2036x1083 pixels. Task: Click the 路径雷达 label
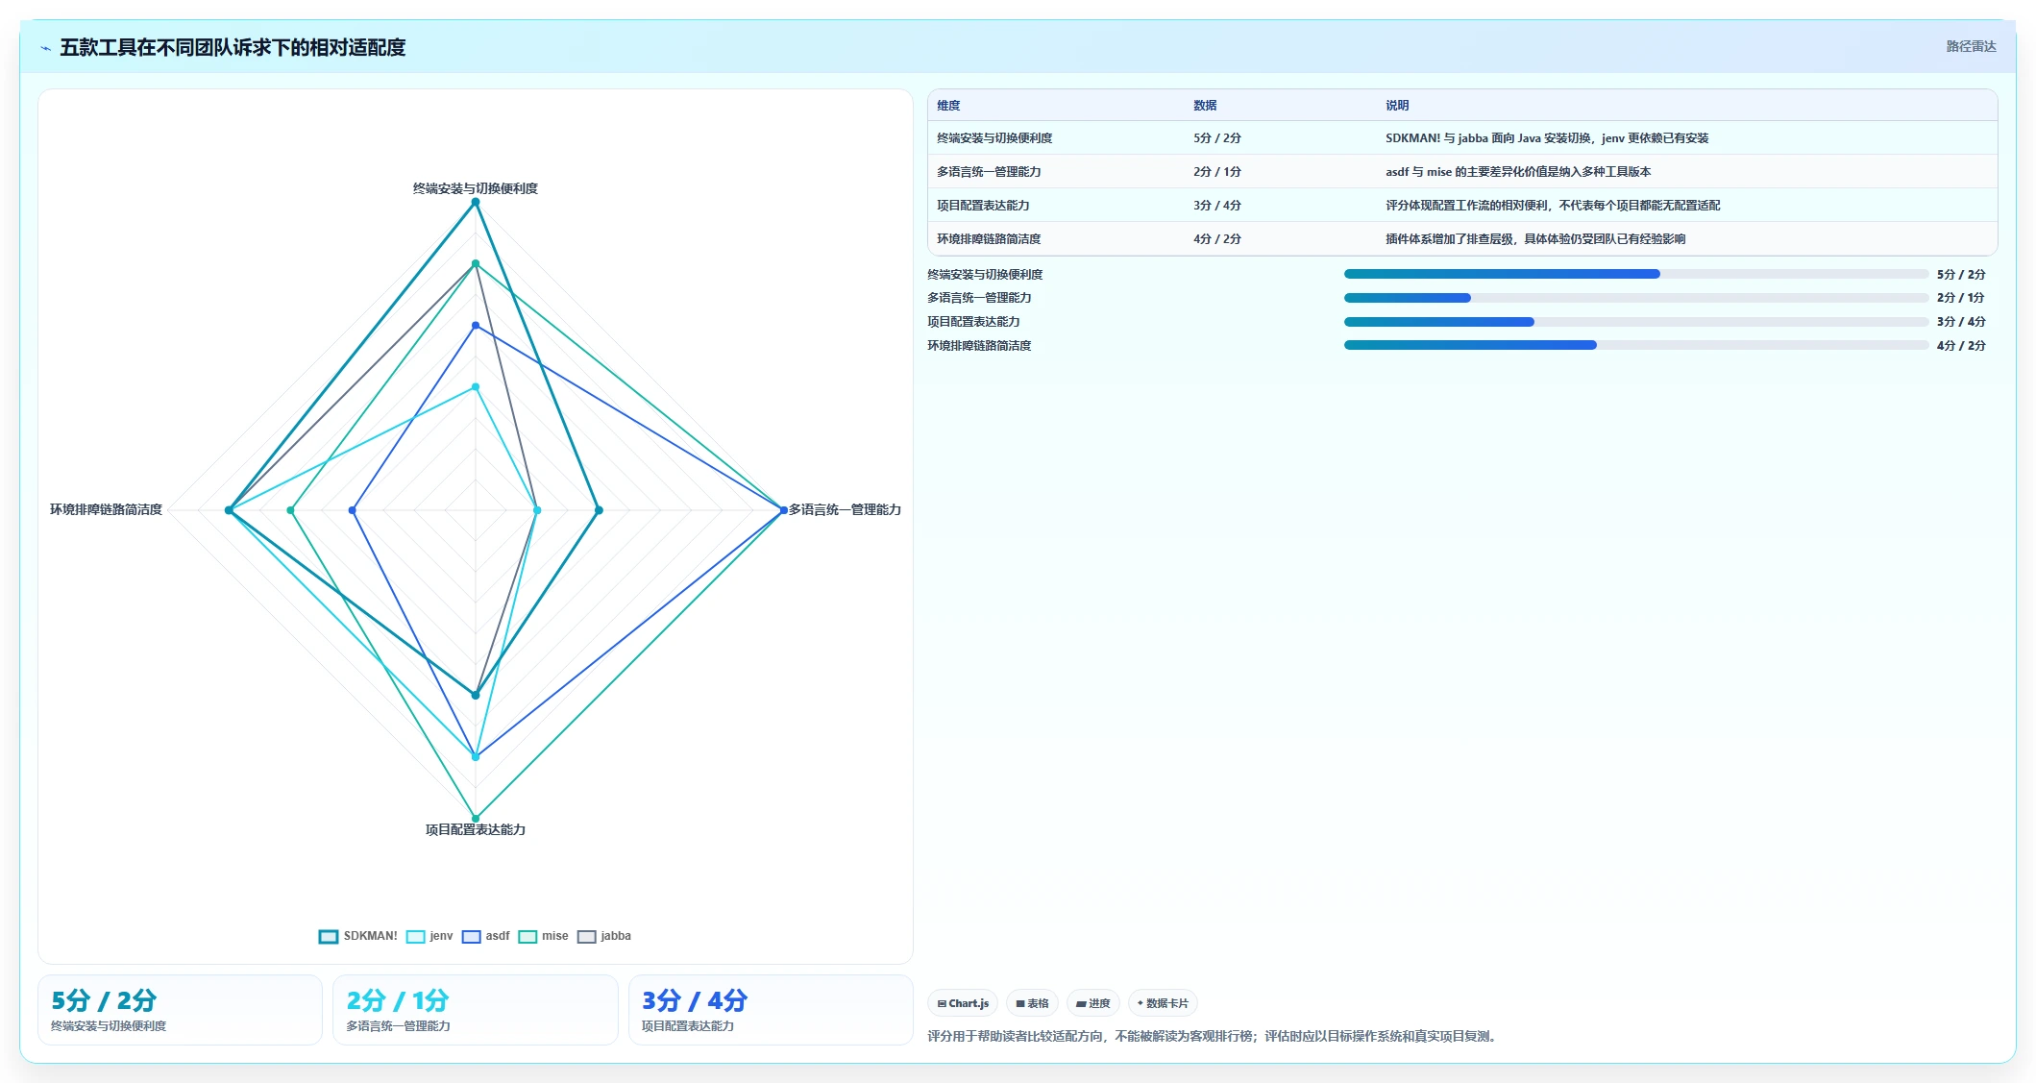click(x=1971, y=46)
